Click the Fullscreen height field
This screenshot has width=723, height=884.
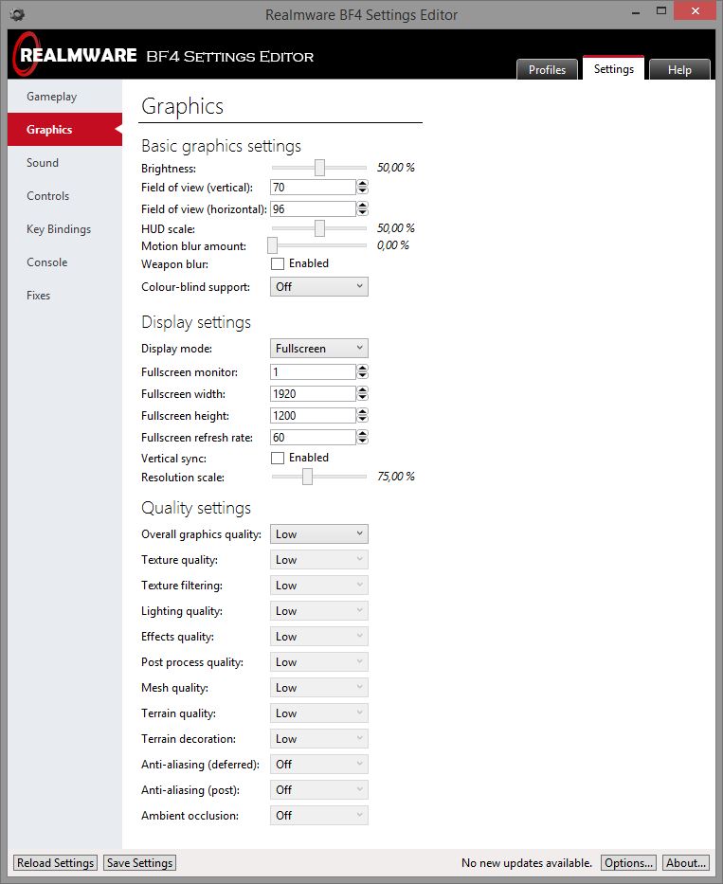313,416
